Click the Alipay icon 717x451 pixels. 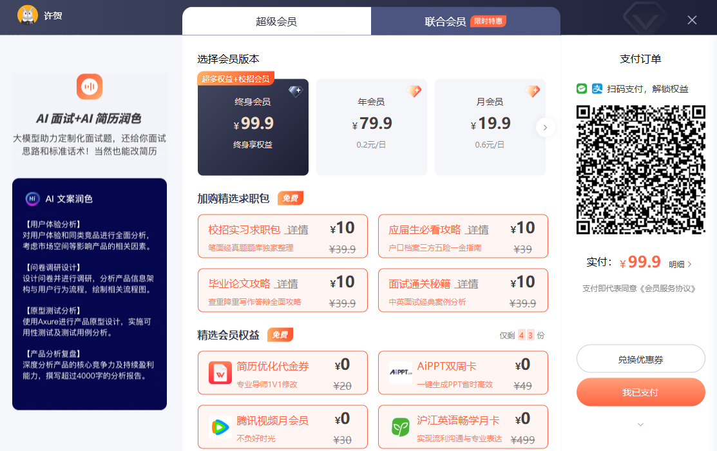pos(597,89)
